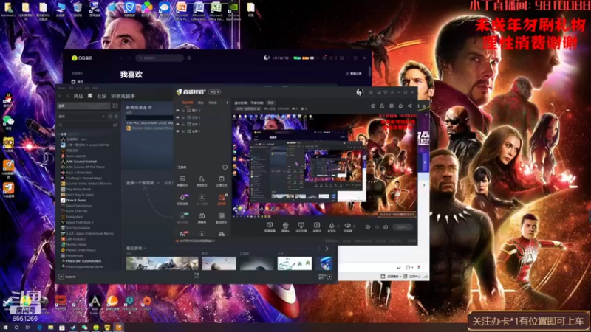The image size is (591, 332).
Task: Click third source icon in bottom bar
Action: [x=301, y=227]
